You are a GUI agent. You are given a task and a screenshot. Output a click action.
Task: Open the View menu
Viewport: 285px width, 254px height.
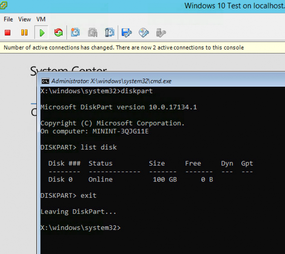(24, 19)
